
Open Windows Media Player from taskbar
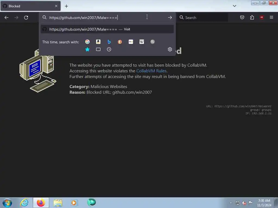click(x=74, y=203)
